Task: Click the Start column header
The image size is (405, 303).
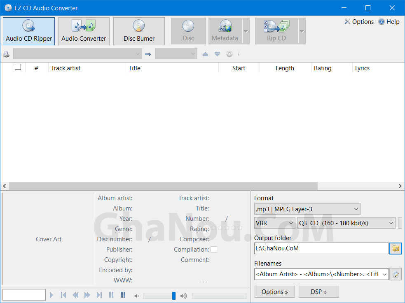Action: [239, 68]
